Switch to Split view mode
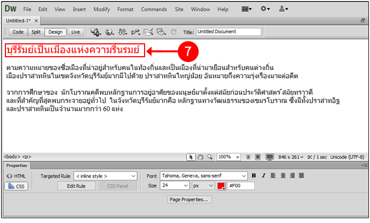 click(x=35, y=32)
